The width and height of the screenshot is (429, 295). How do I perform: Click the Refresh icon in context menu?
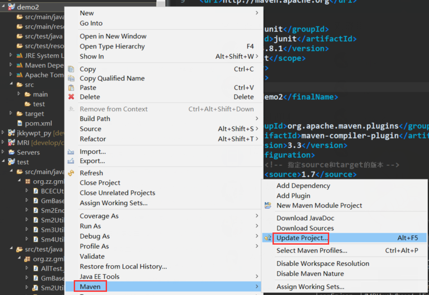coord(71,173)
